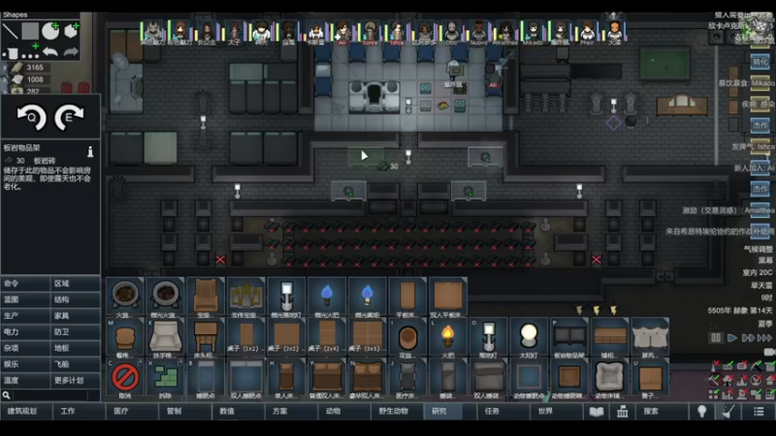Choose the 火把 torch lamp item
Viewport: 776px width, 436px height.
pos(447,338)
